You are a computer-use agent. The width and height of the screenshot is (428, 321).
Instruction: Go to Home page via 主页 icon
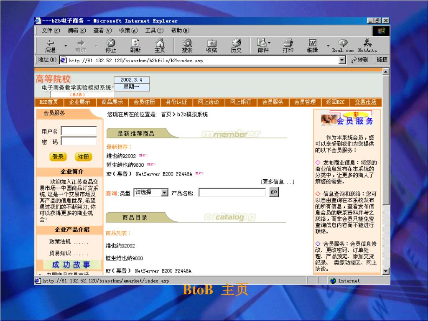tap(160, 46)
